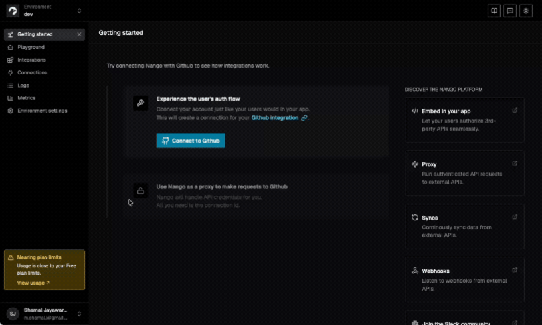
Task: Open the feedback chat icon
Action: coord(510,11)
